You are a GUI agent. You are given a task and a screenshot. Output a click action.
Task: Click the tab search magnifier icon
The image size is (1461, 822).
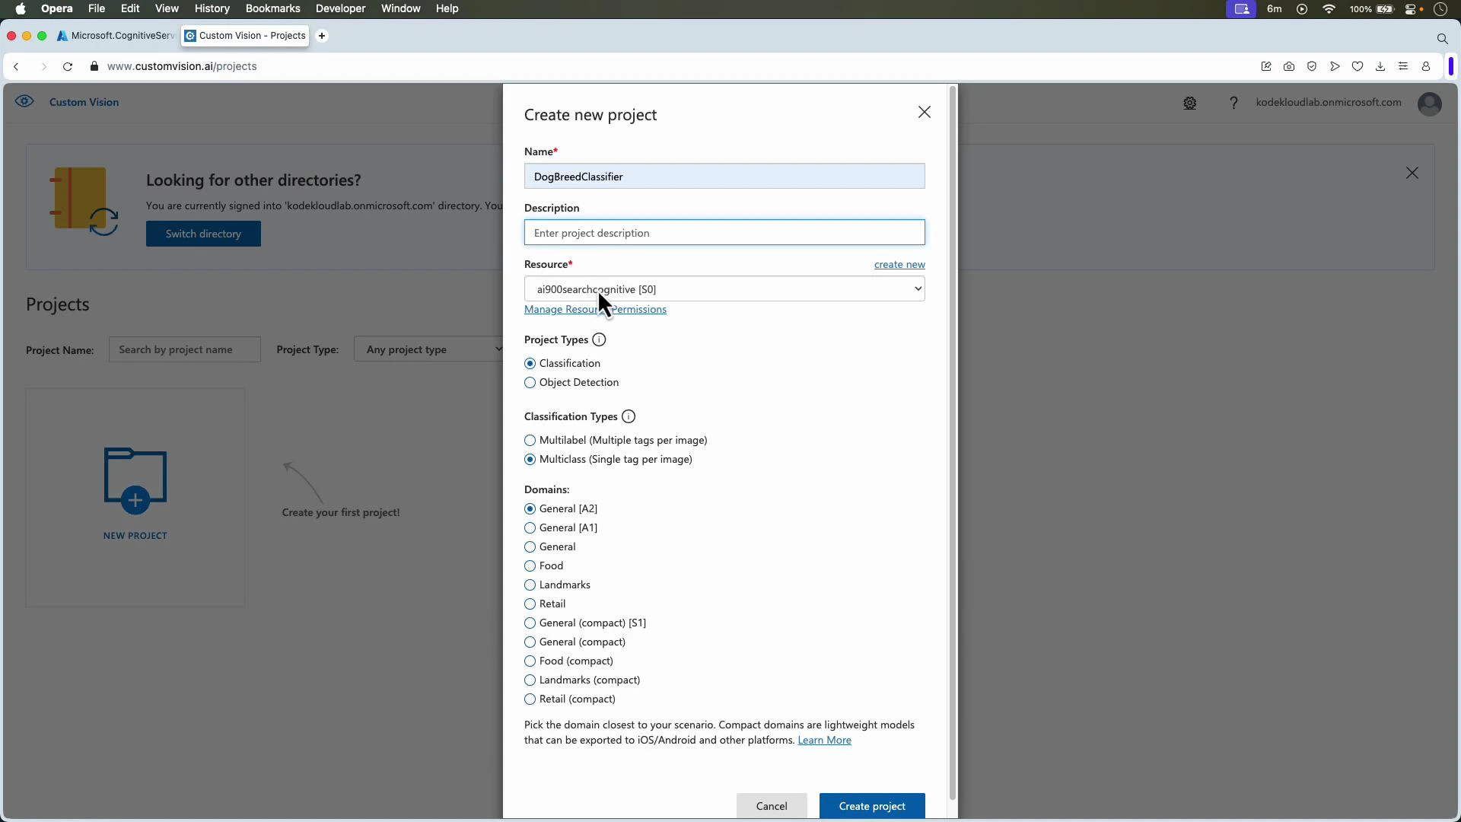tap(1442, 38)
